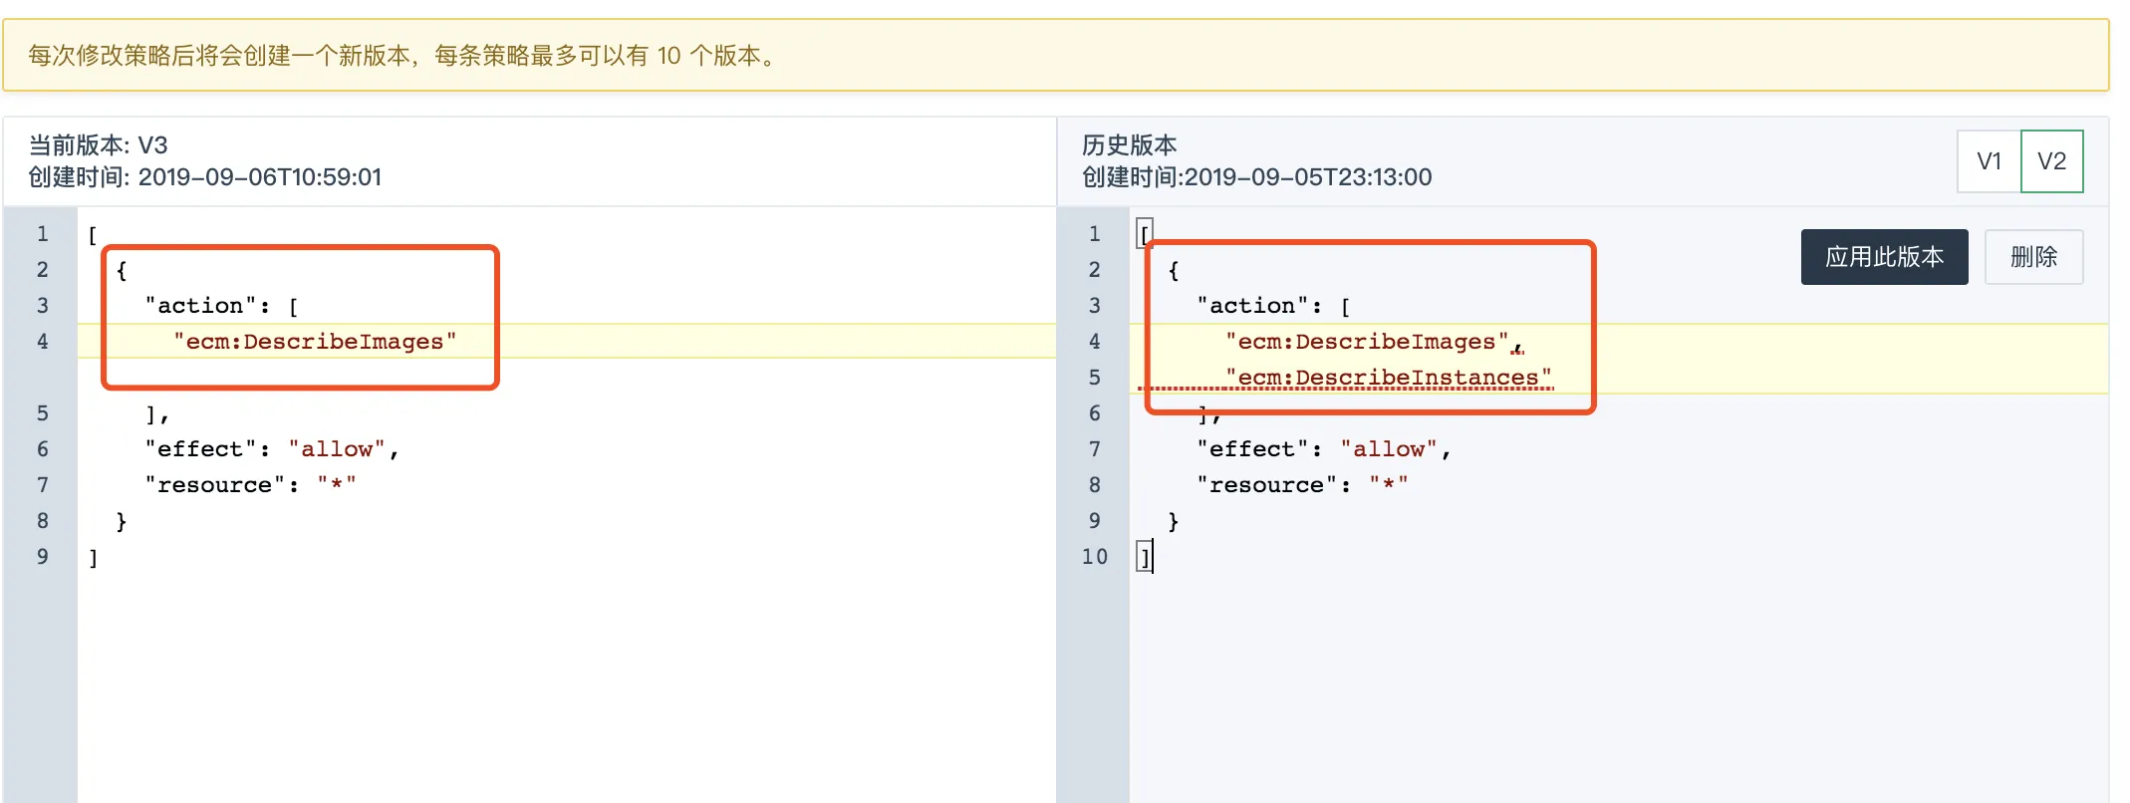
Task: Click line number 1 in left editor gutter
Action: click(42, 234)
